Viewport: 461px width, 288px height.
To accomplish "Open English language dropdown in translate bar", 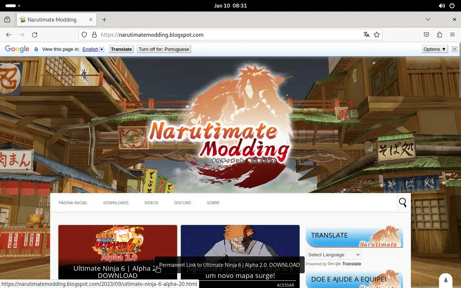I will (x=93, y=49).
